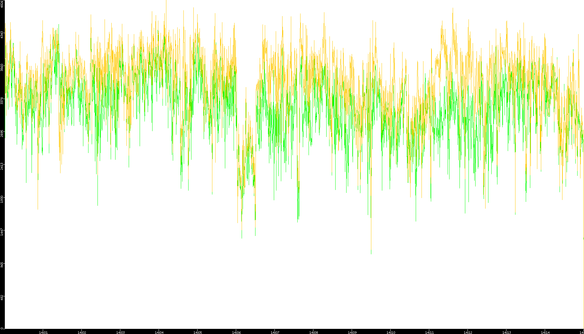The image size is (584, 334).
Task: Choose the 14:06 time axis label
Action: [236, 332]
